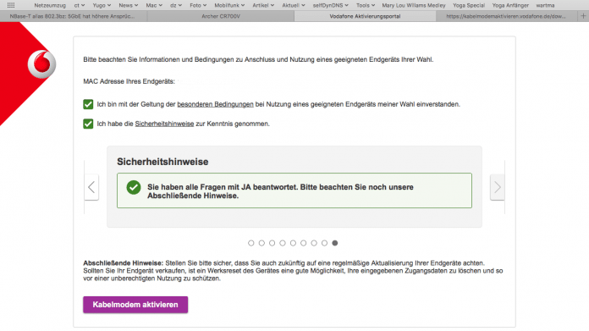The image size is (589, 331).
Task: Click the green checkmark success icon
Action: click(134, 187)
